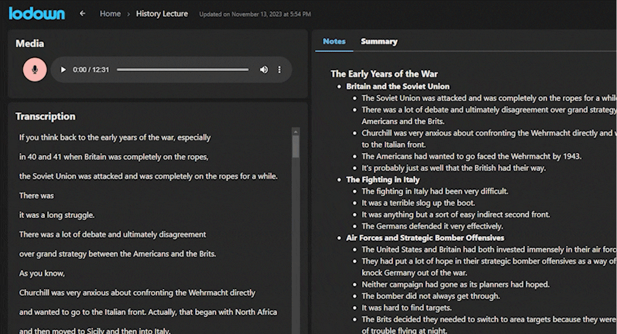The image size is (617, 334).
Task: Select the Notes tab
Action: tap(334, 41)
